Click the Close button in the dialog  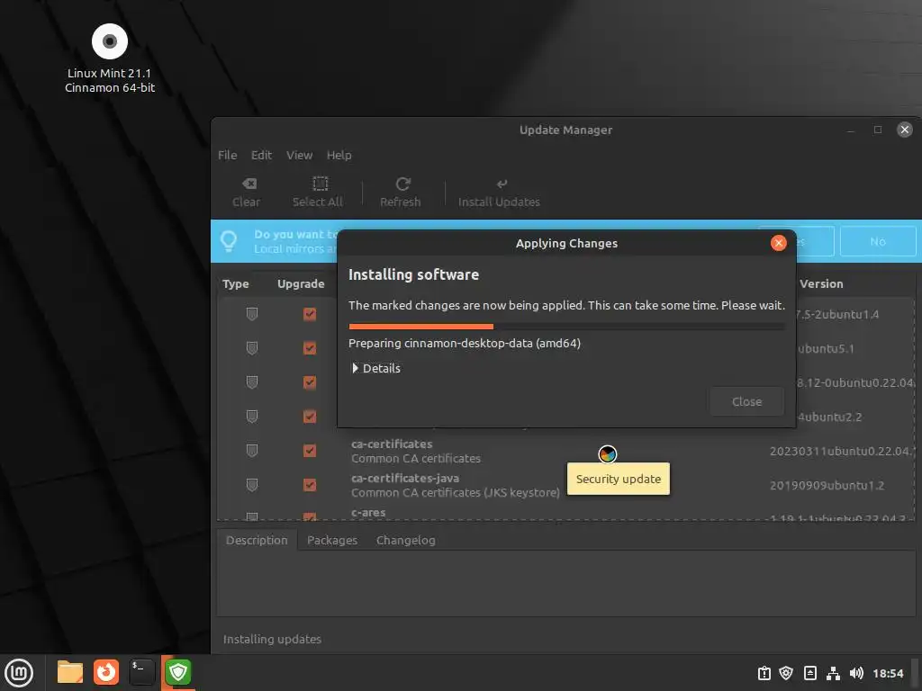coord(746,402)
